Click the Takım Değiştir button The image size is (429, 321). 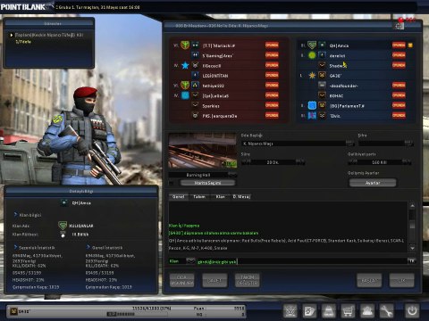point(248,280)
